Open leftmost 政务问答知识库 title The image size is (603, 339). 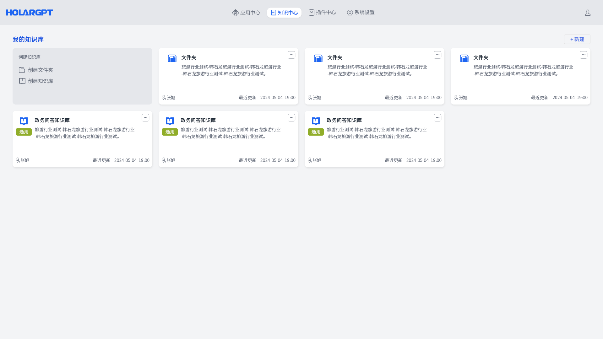[52, 120]
